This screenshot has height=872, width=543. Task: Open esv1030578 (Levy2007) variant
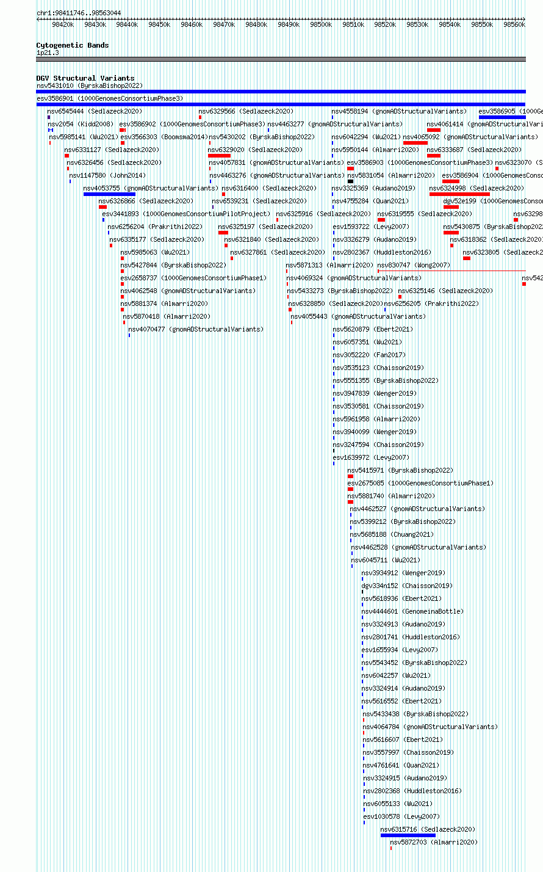[x=401, y=817]
